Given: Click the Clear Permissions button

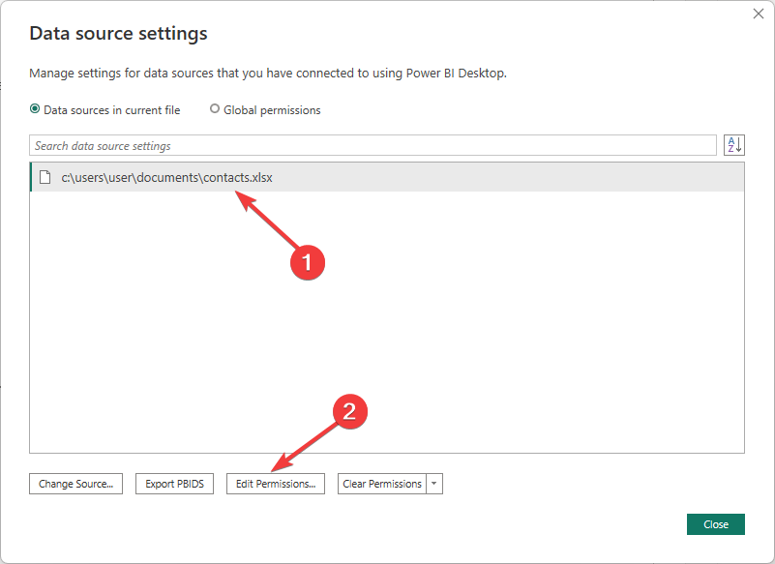Looking at the screenshot, I should click(x=382, y=484).
